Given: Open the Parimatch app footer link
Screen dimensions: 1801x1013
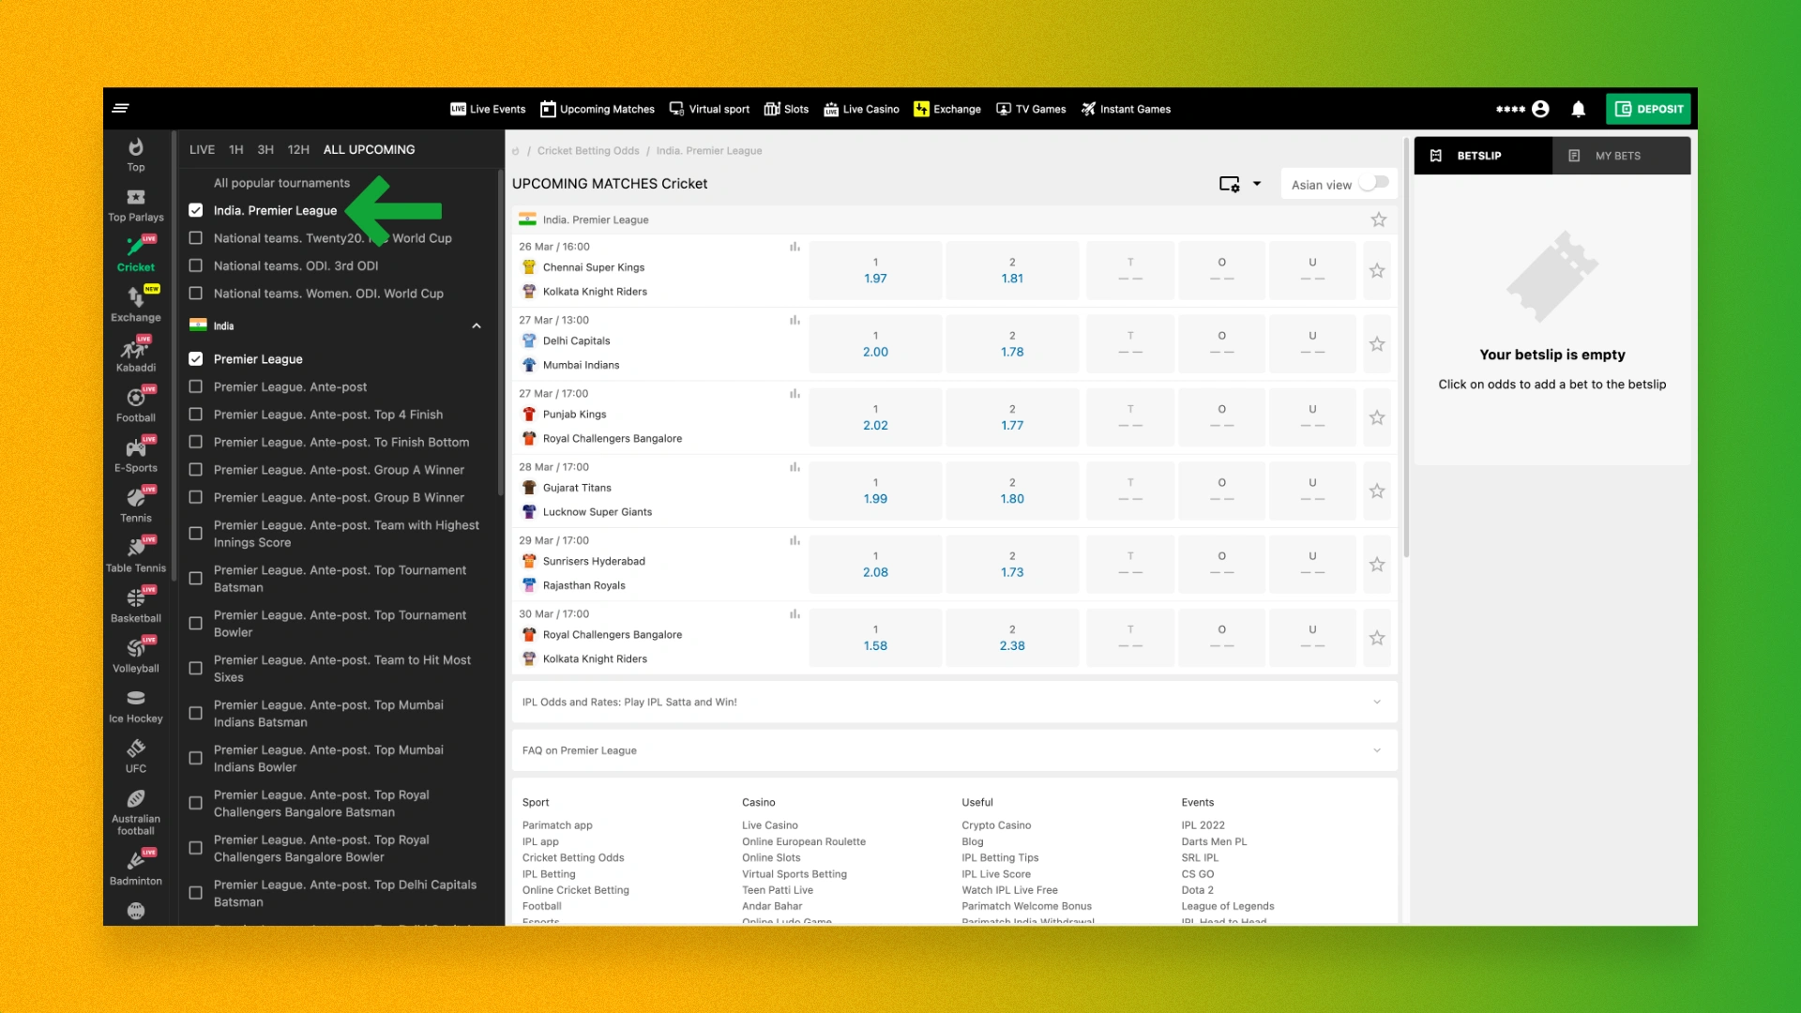Looking at the screenshot, I should coord(557,825).
